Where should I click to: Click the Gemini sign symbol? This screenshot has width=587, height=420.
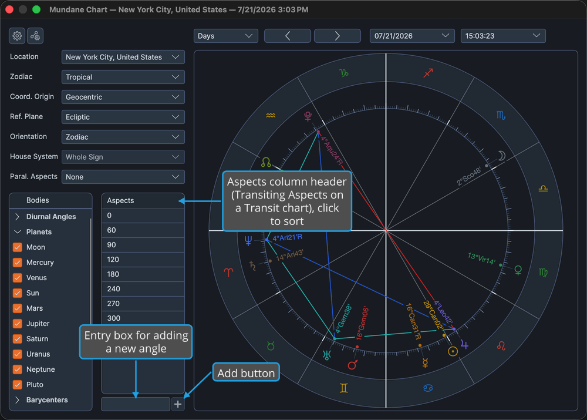343,388
